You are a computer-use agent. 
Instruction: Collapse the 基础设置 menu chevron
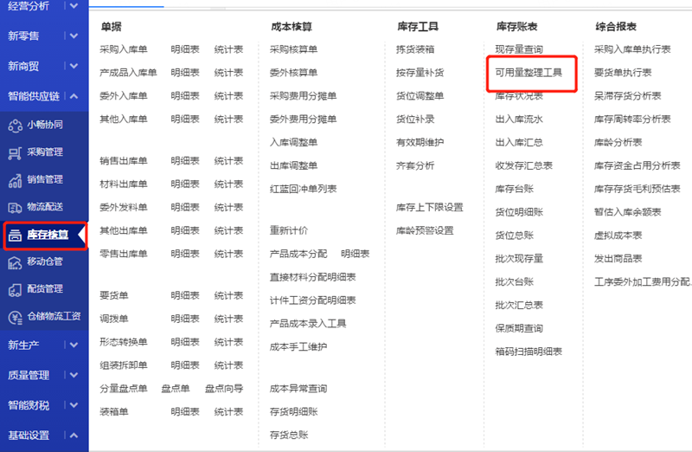click(74, 436)
